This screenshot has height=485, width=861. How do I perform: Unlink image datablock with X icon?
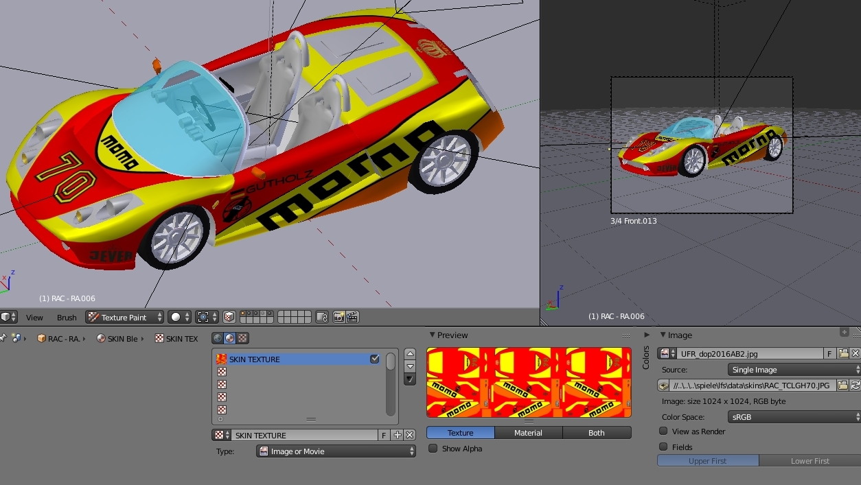[855, 353]
